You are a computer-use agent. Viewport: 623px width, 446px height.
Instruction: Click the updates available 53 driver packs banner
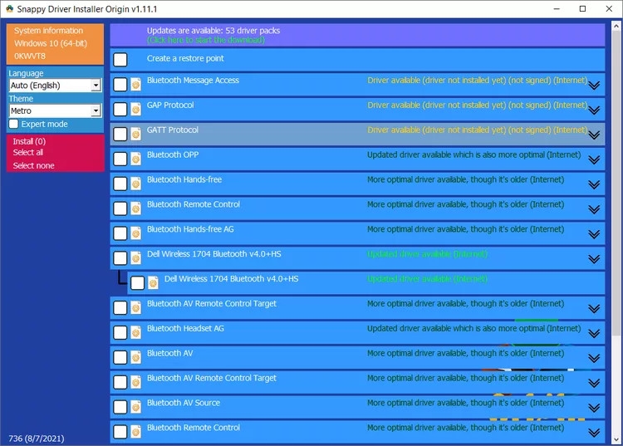click(x=357, y=35)
